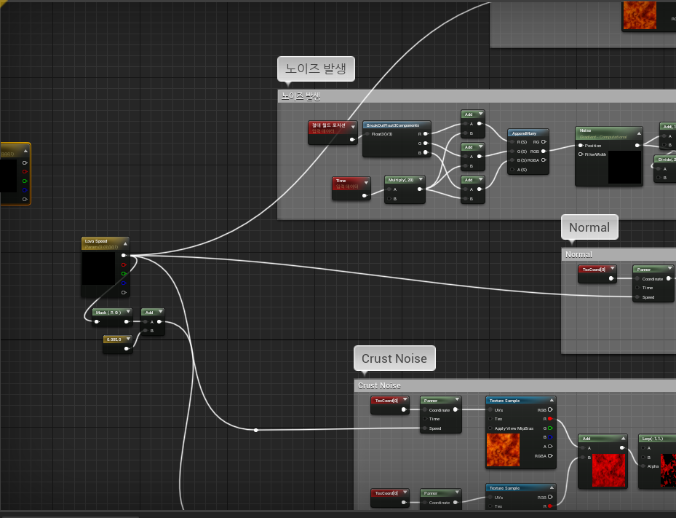Click the RG output pin on AppendMany
This screenshot has width=676, height=518.
tap(544, 142)
